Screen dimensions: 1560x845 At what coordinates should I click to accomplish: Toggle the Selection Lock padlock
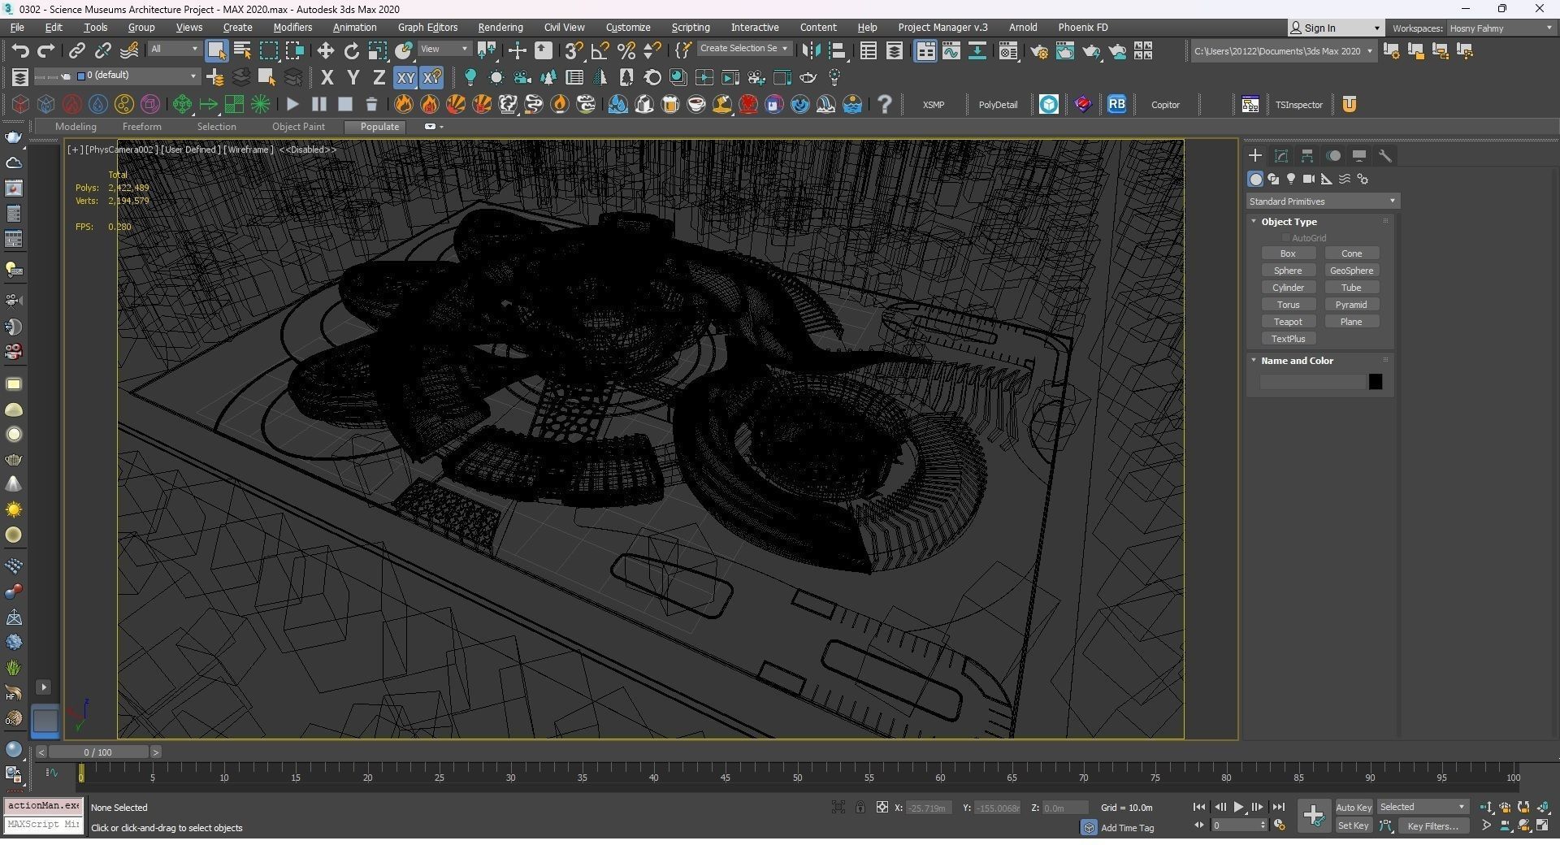[x=860, y=808]
